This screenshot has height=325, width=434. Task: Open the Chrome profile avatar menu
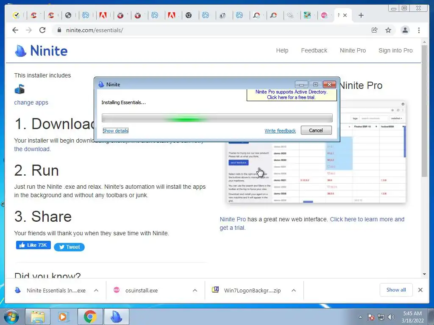(405, 30)
